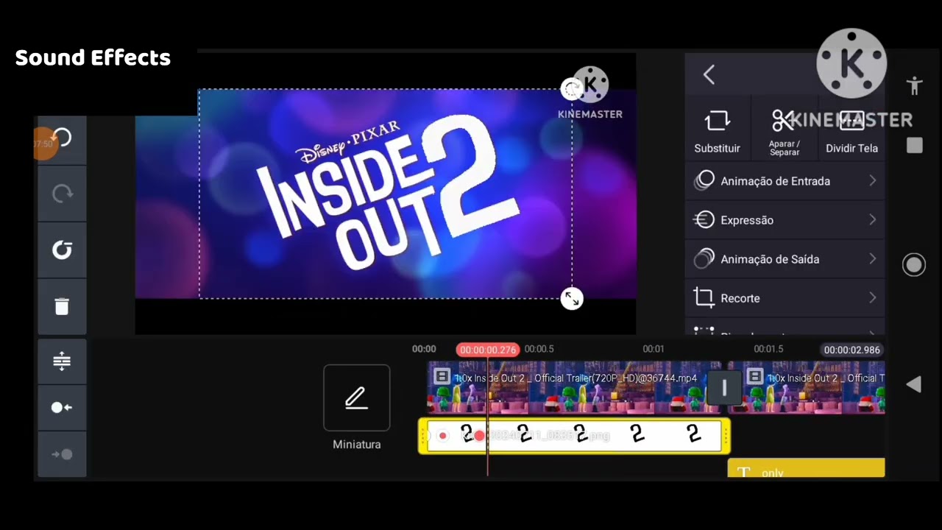Viewport: 942px width, 530px height.
Task: Tap the Android home circle button
Action: (914, 265)
